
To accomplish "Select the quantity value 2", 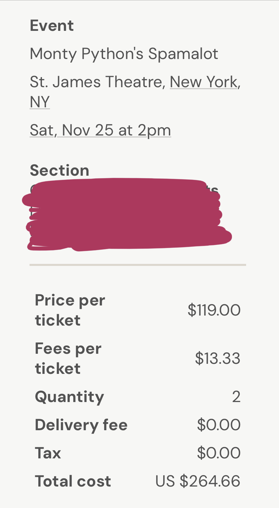I will [236, 397].
